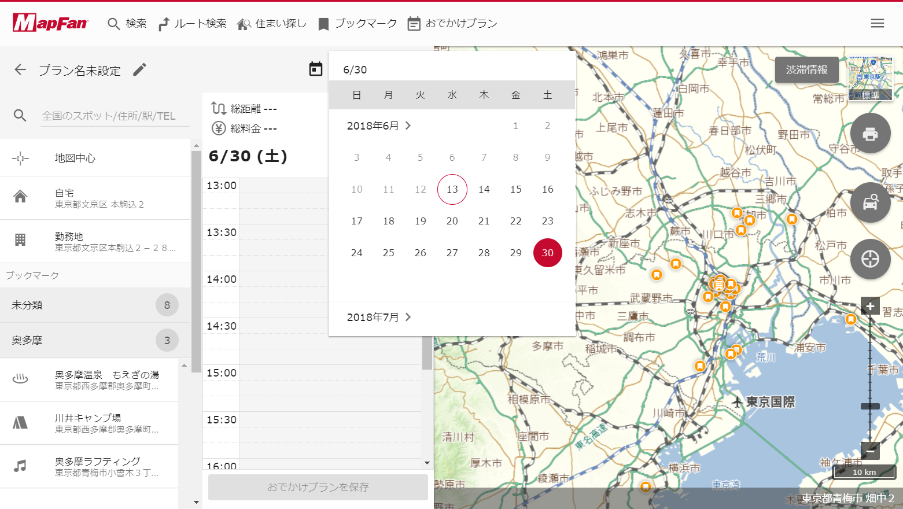This screenshot has width=903, height=509.
Task: Switch map style via 標準 thumbnail
Action: tap(871, 79)
